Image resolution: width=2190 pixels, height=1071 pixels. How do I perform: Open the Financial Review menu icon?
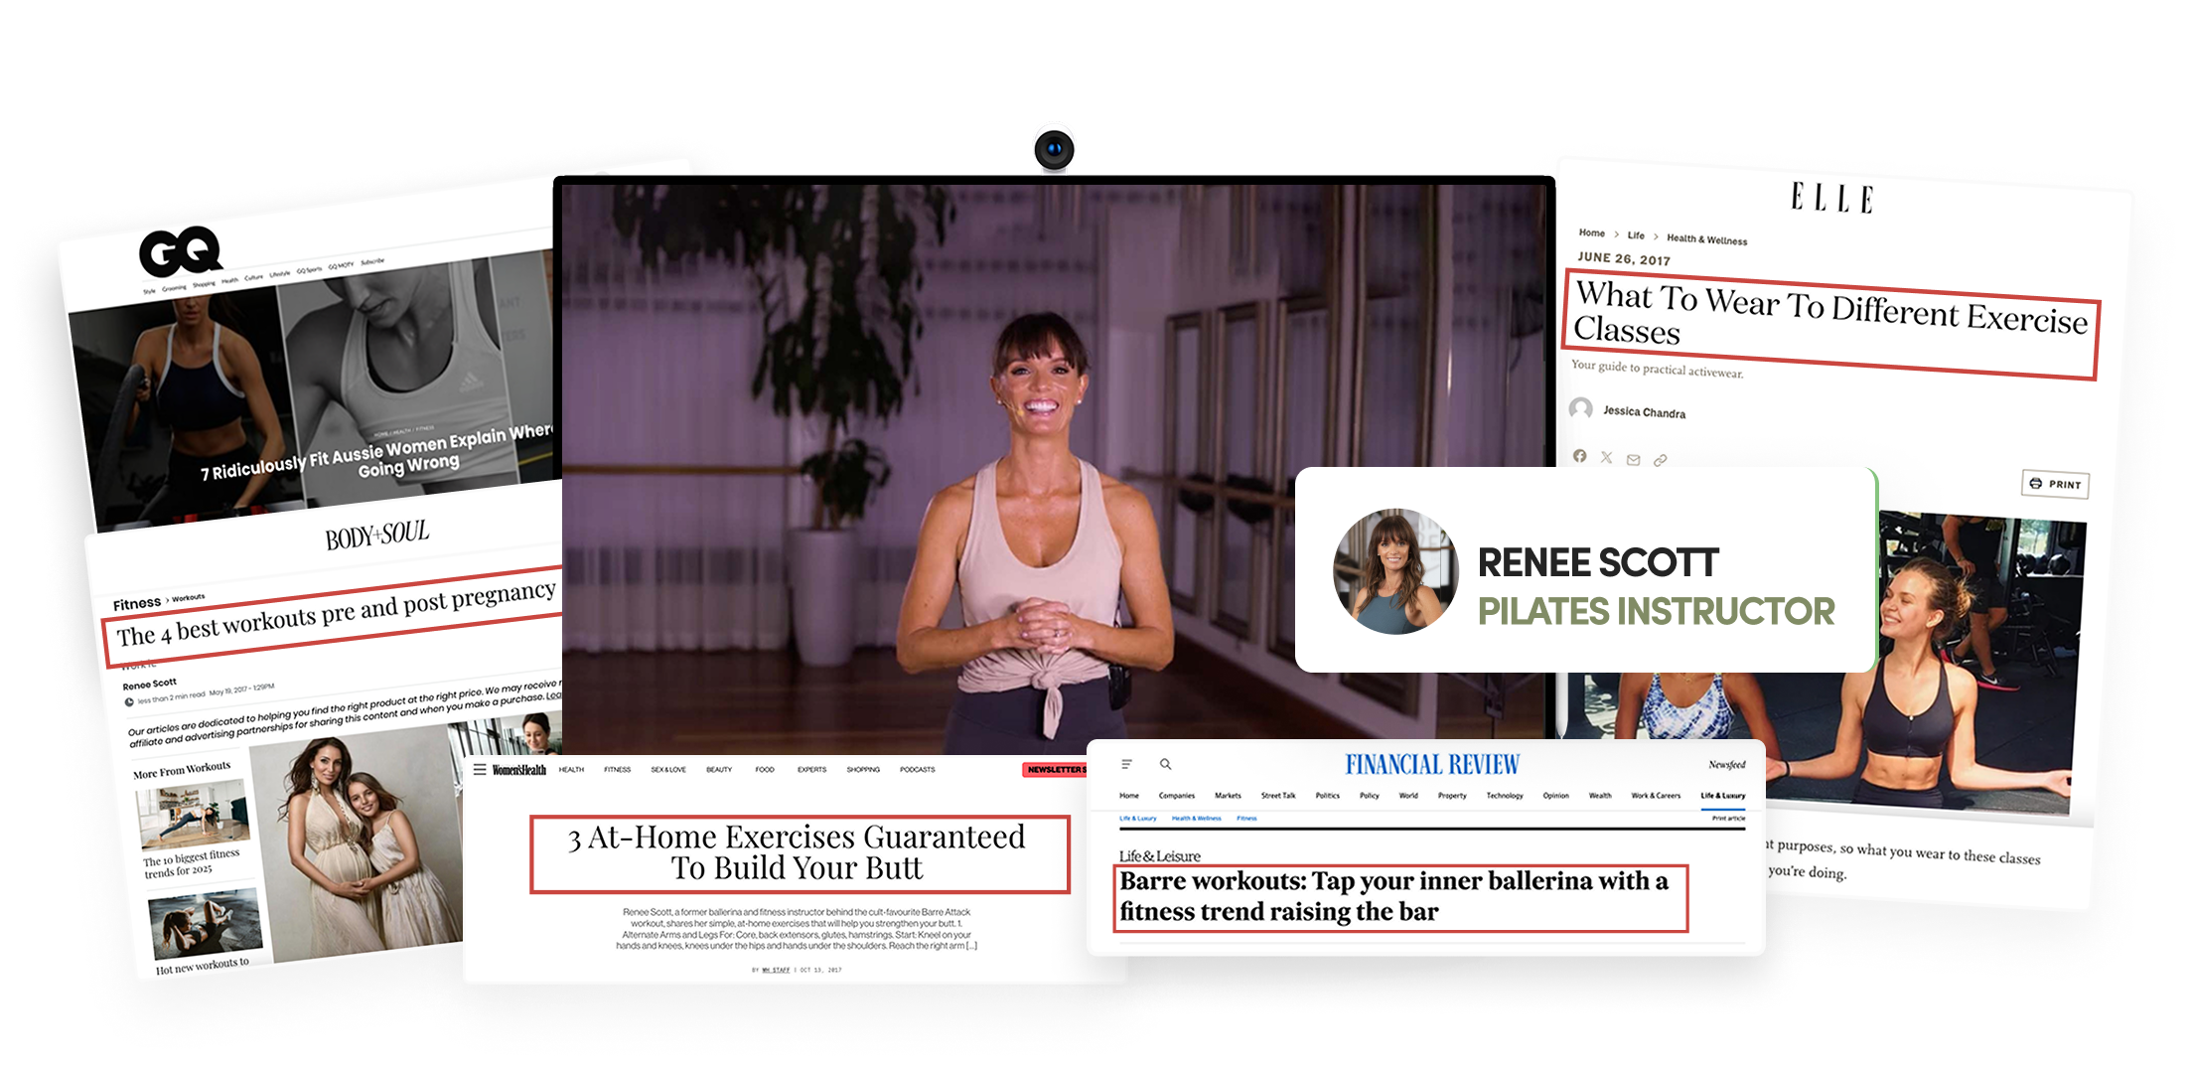1126,764
